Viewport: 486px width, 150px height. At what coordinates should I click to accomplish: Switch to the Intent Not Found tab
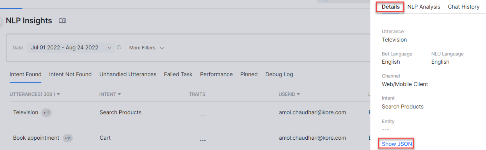(x=70, y=74)
